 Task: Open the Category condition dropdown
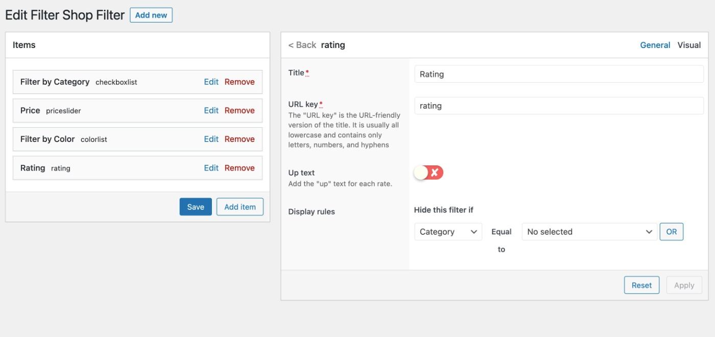[448, 232]
